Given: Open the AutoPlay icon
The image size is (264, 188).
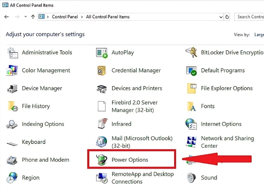Looking at the screenshot, I should [x=102, y=53].
